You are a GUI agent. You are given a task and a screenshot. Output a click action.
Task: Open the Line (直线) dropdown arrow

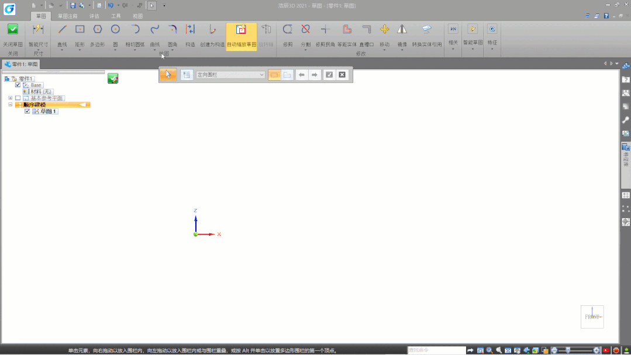(62, 50)
